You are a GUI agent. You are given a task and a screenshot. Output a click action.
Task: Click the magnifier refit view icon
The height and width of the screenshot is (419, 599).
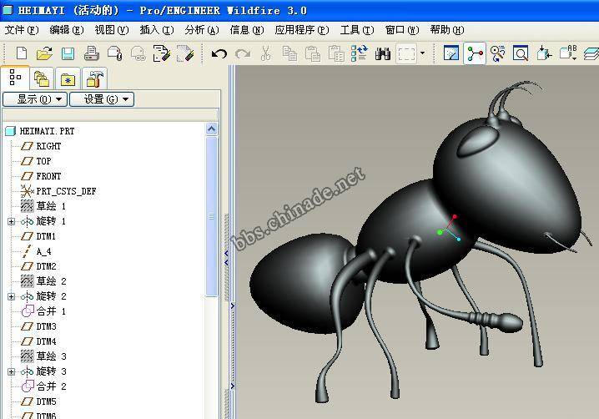tap(521, 54)
